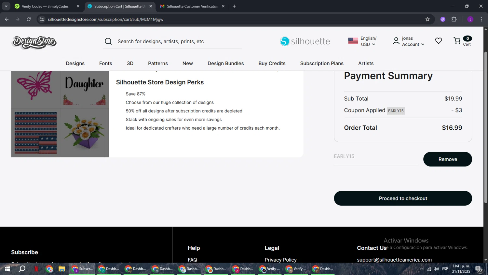Click the US flag language icon
The image size is (488, 275).
[x=353, y=41]
